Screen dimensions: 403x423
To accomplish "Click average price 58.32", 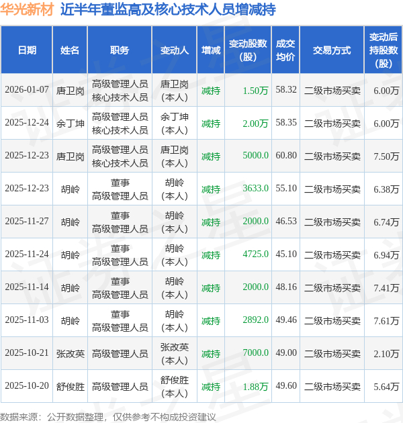I will coord(286,90).
